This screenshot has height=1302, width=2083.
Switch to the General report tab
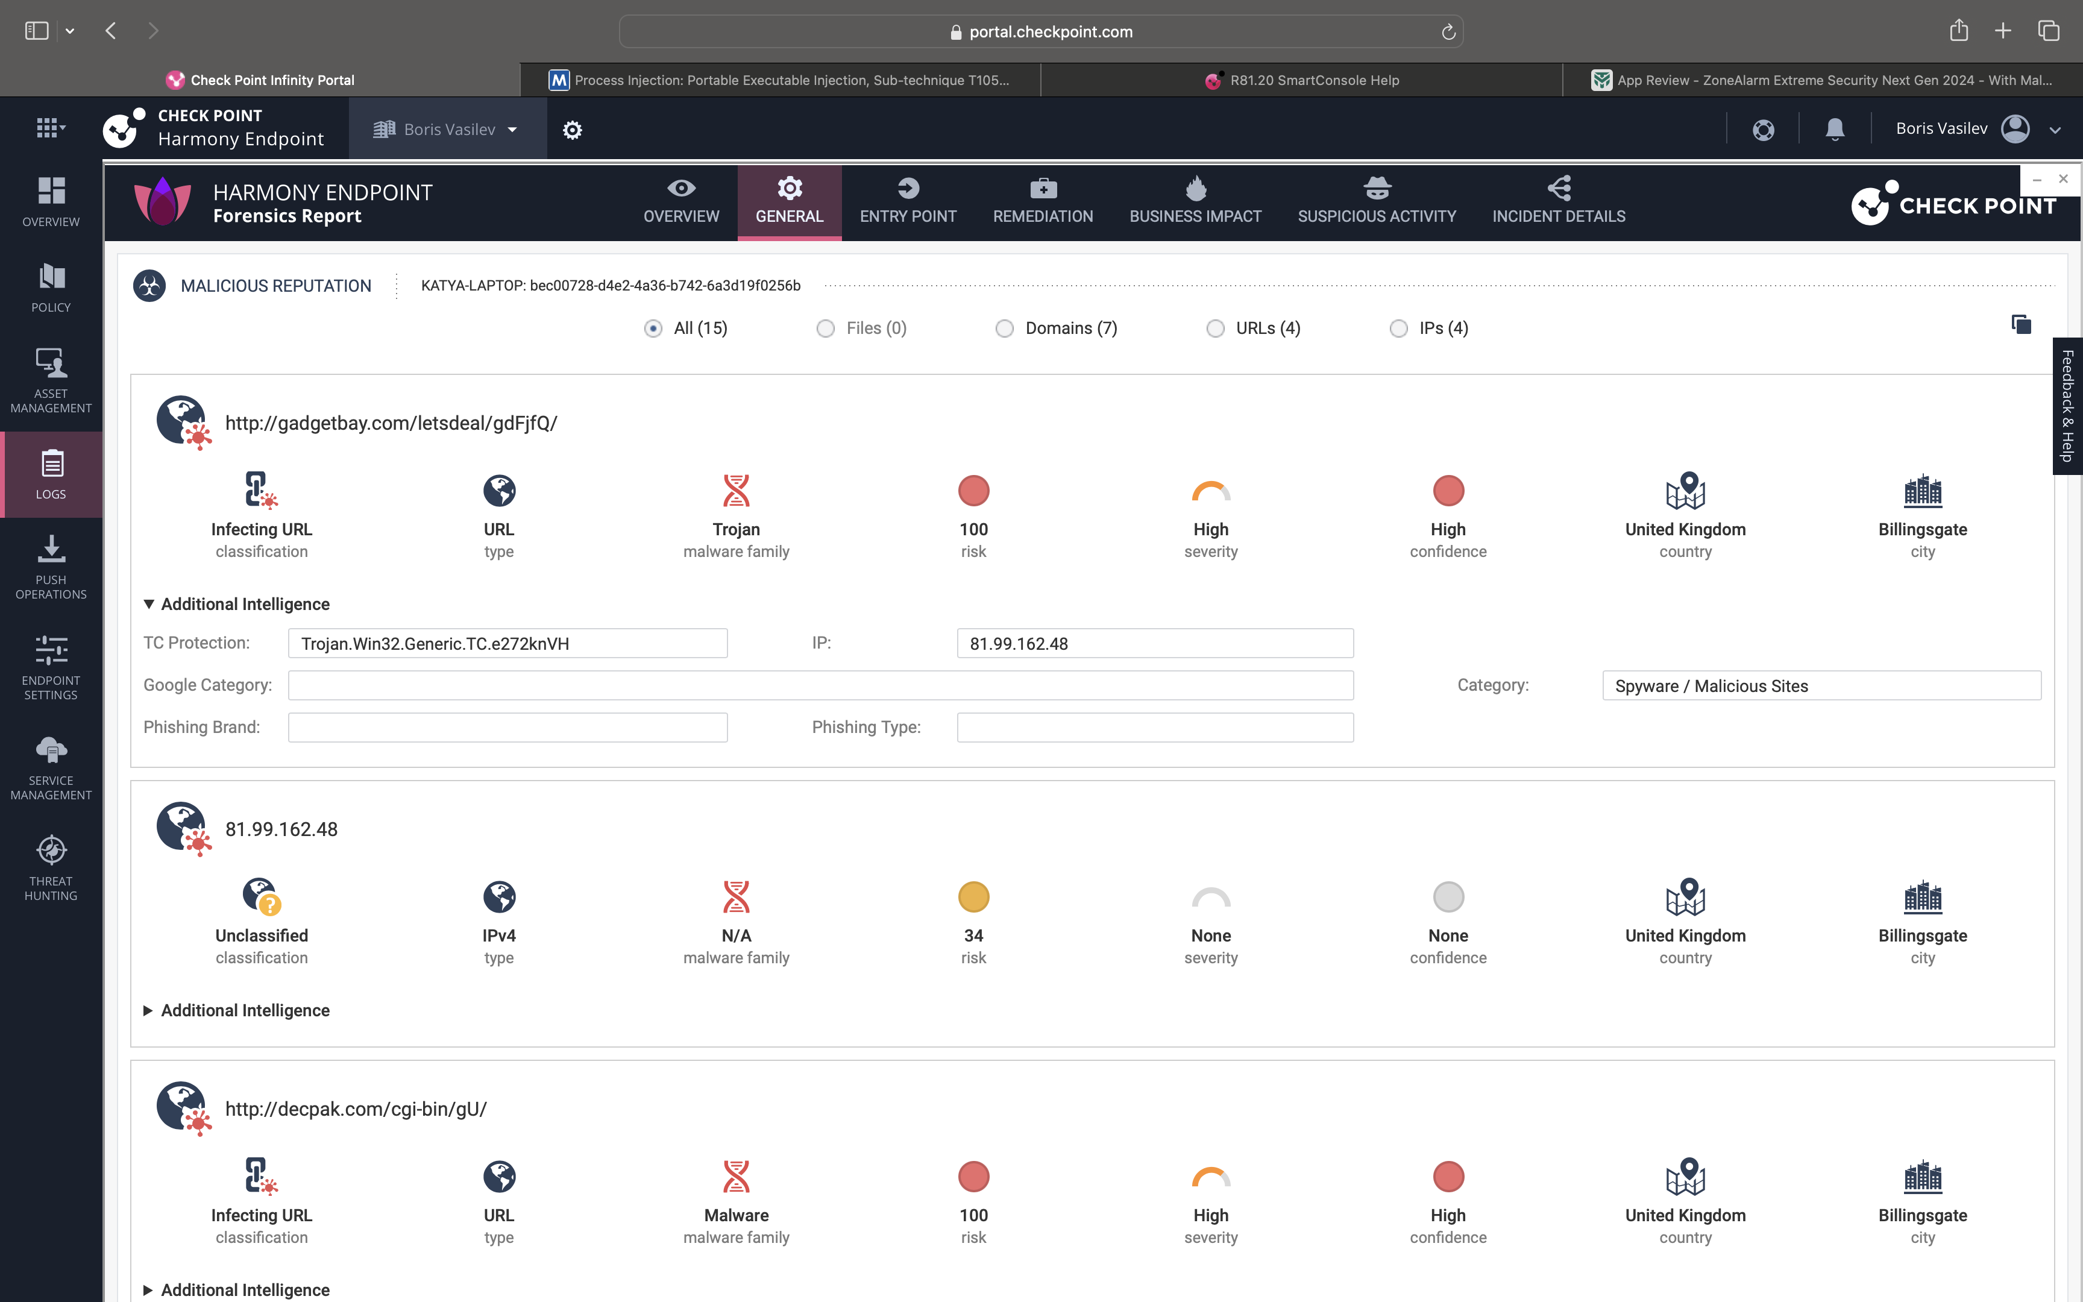tap(790, 201)
